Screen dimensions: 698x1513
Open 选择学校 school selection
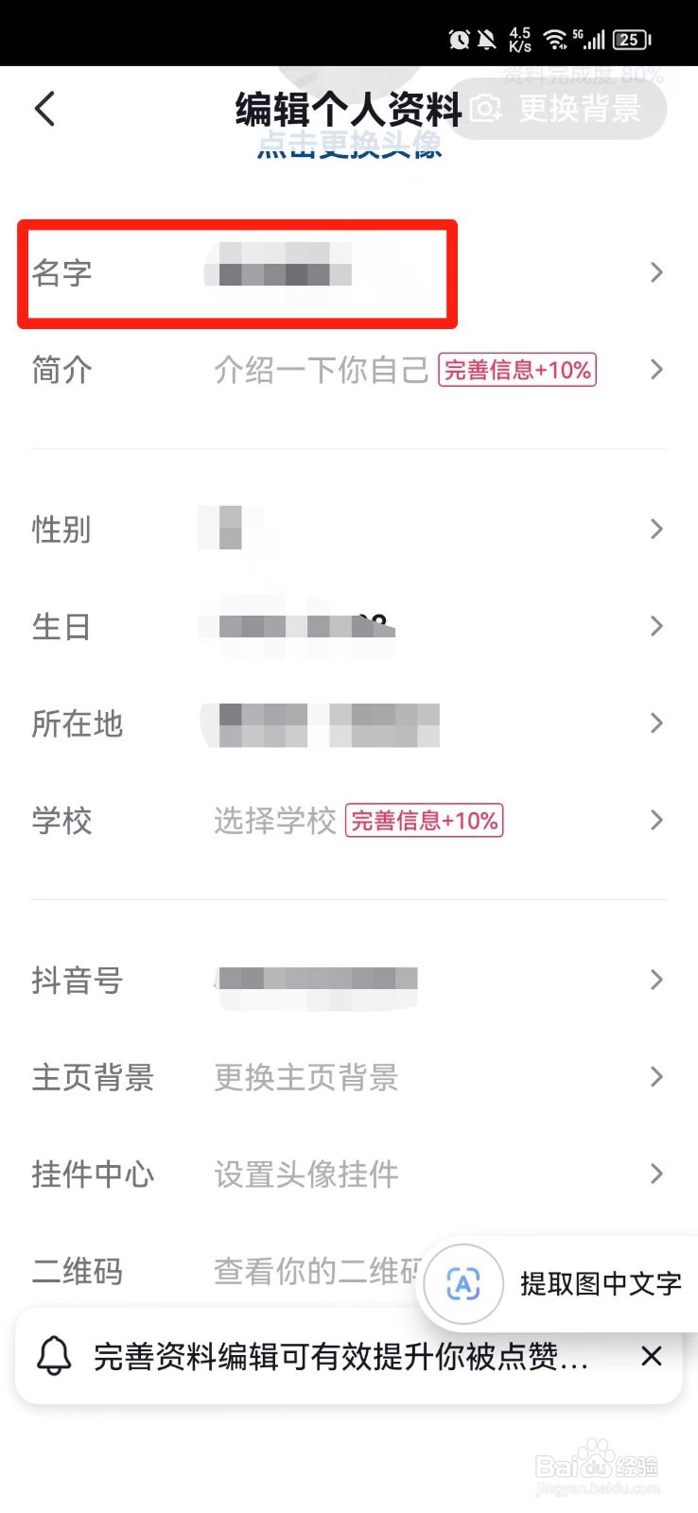coord(275,821)
